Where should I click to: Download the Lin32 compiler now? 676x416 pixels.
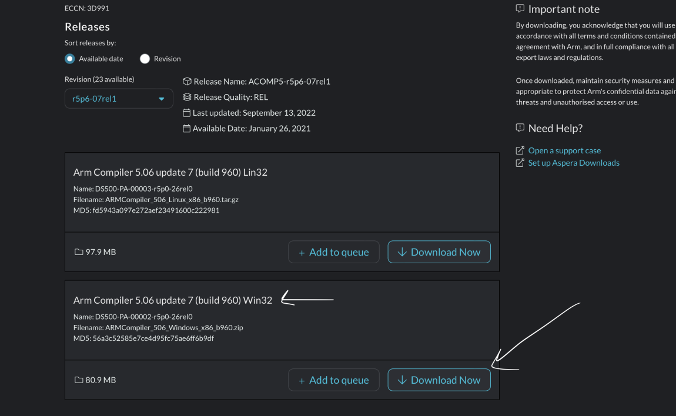[x=439, y=252]
